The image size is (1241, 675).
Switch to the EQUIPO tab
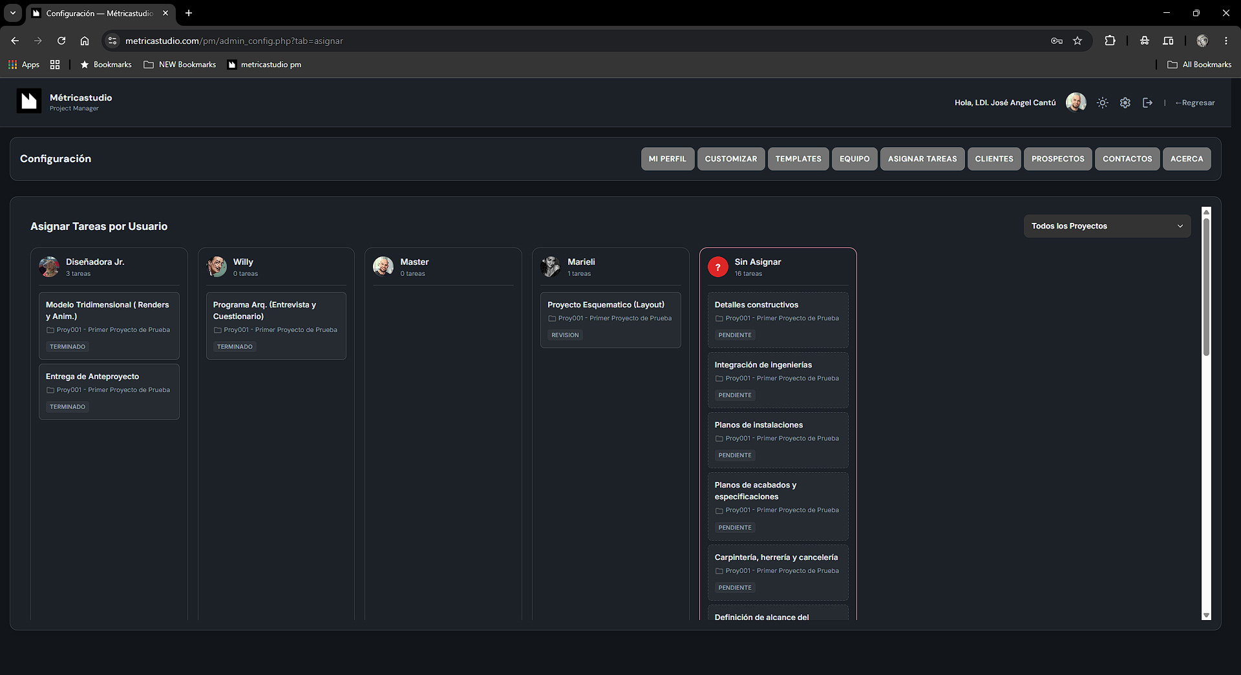coord(854,159)
